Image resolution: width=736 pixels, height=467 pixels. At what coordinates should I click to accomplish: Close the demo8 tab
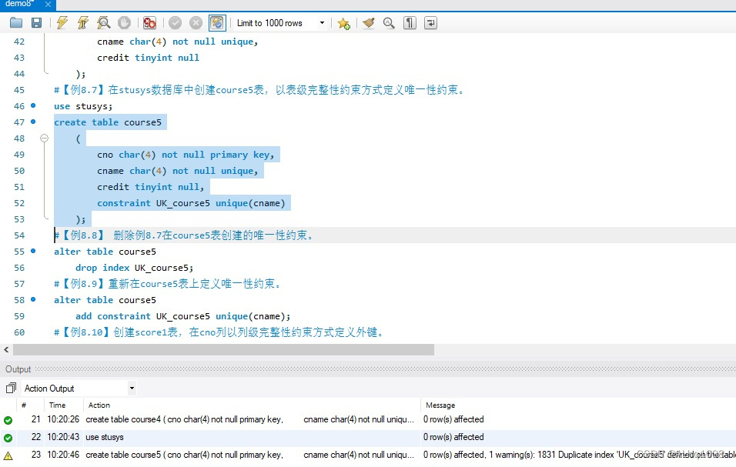tap(48, 4)
